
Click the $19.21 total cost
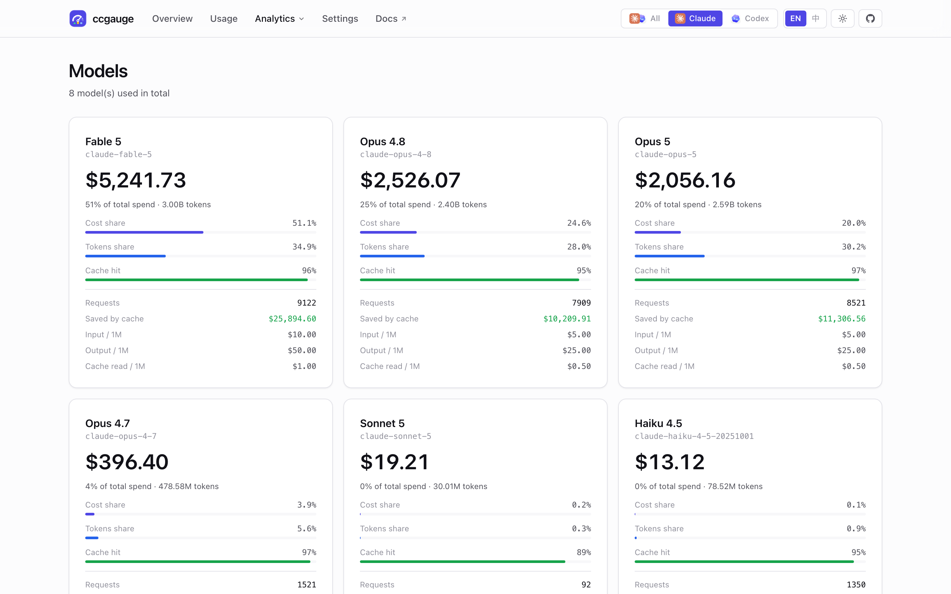(395, 462)
